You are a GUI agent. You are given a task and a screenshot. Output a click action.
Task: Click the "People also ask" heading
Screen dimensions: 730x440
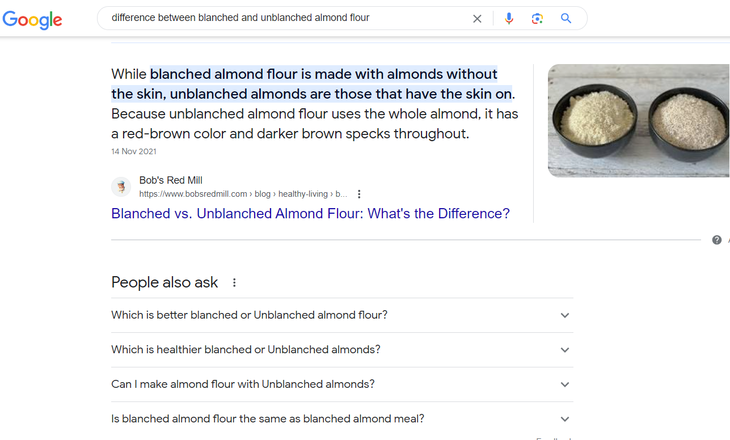coord(164,282)
